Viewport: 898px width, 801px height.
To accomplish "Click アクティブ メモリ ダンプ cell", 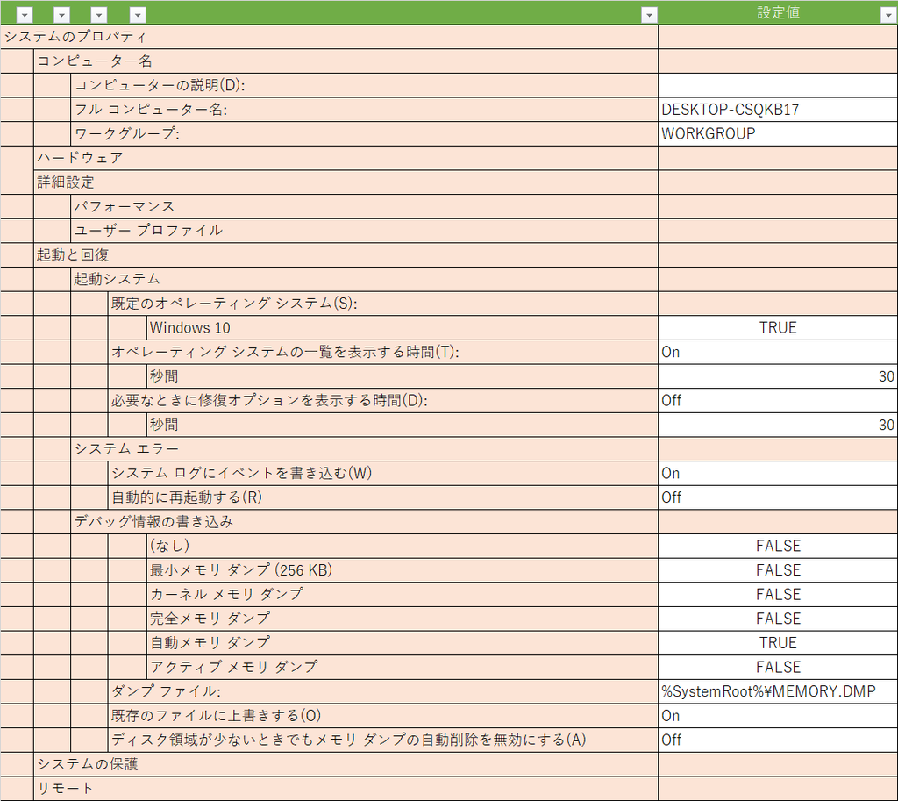I will coord(402,668).
